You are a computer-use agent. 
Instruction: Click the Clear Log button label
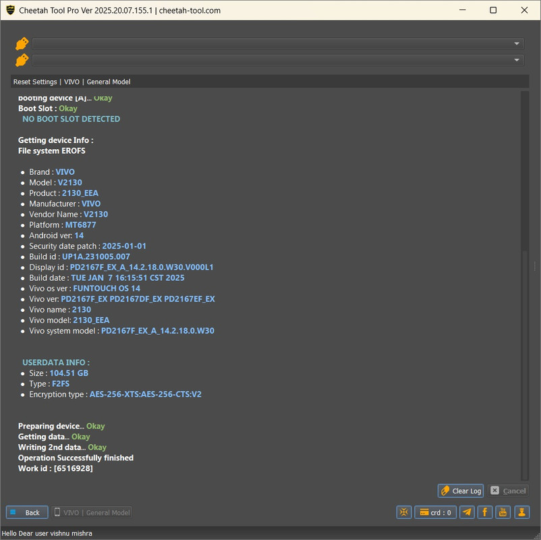tap(467, 491)
